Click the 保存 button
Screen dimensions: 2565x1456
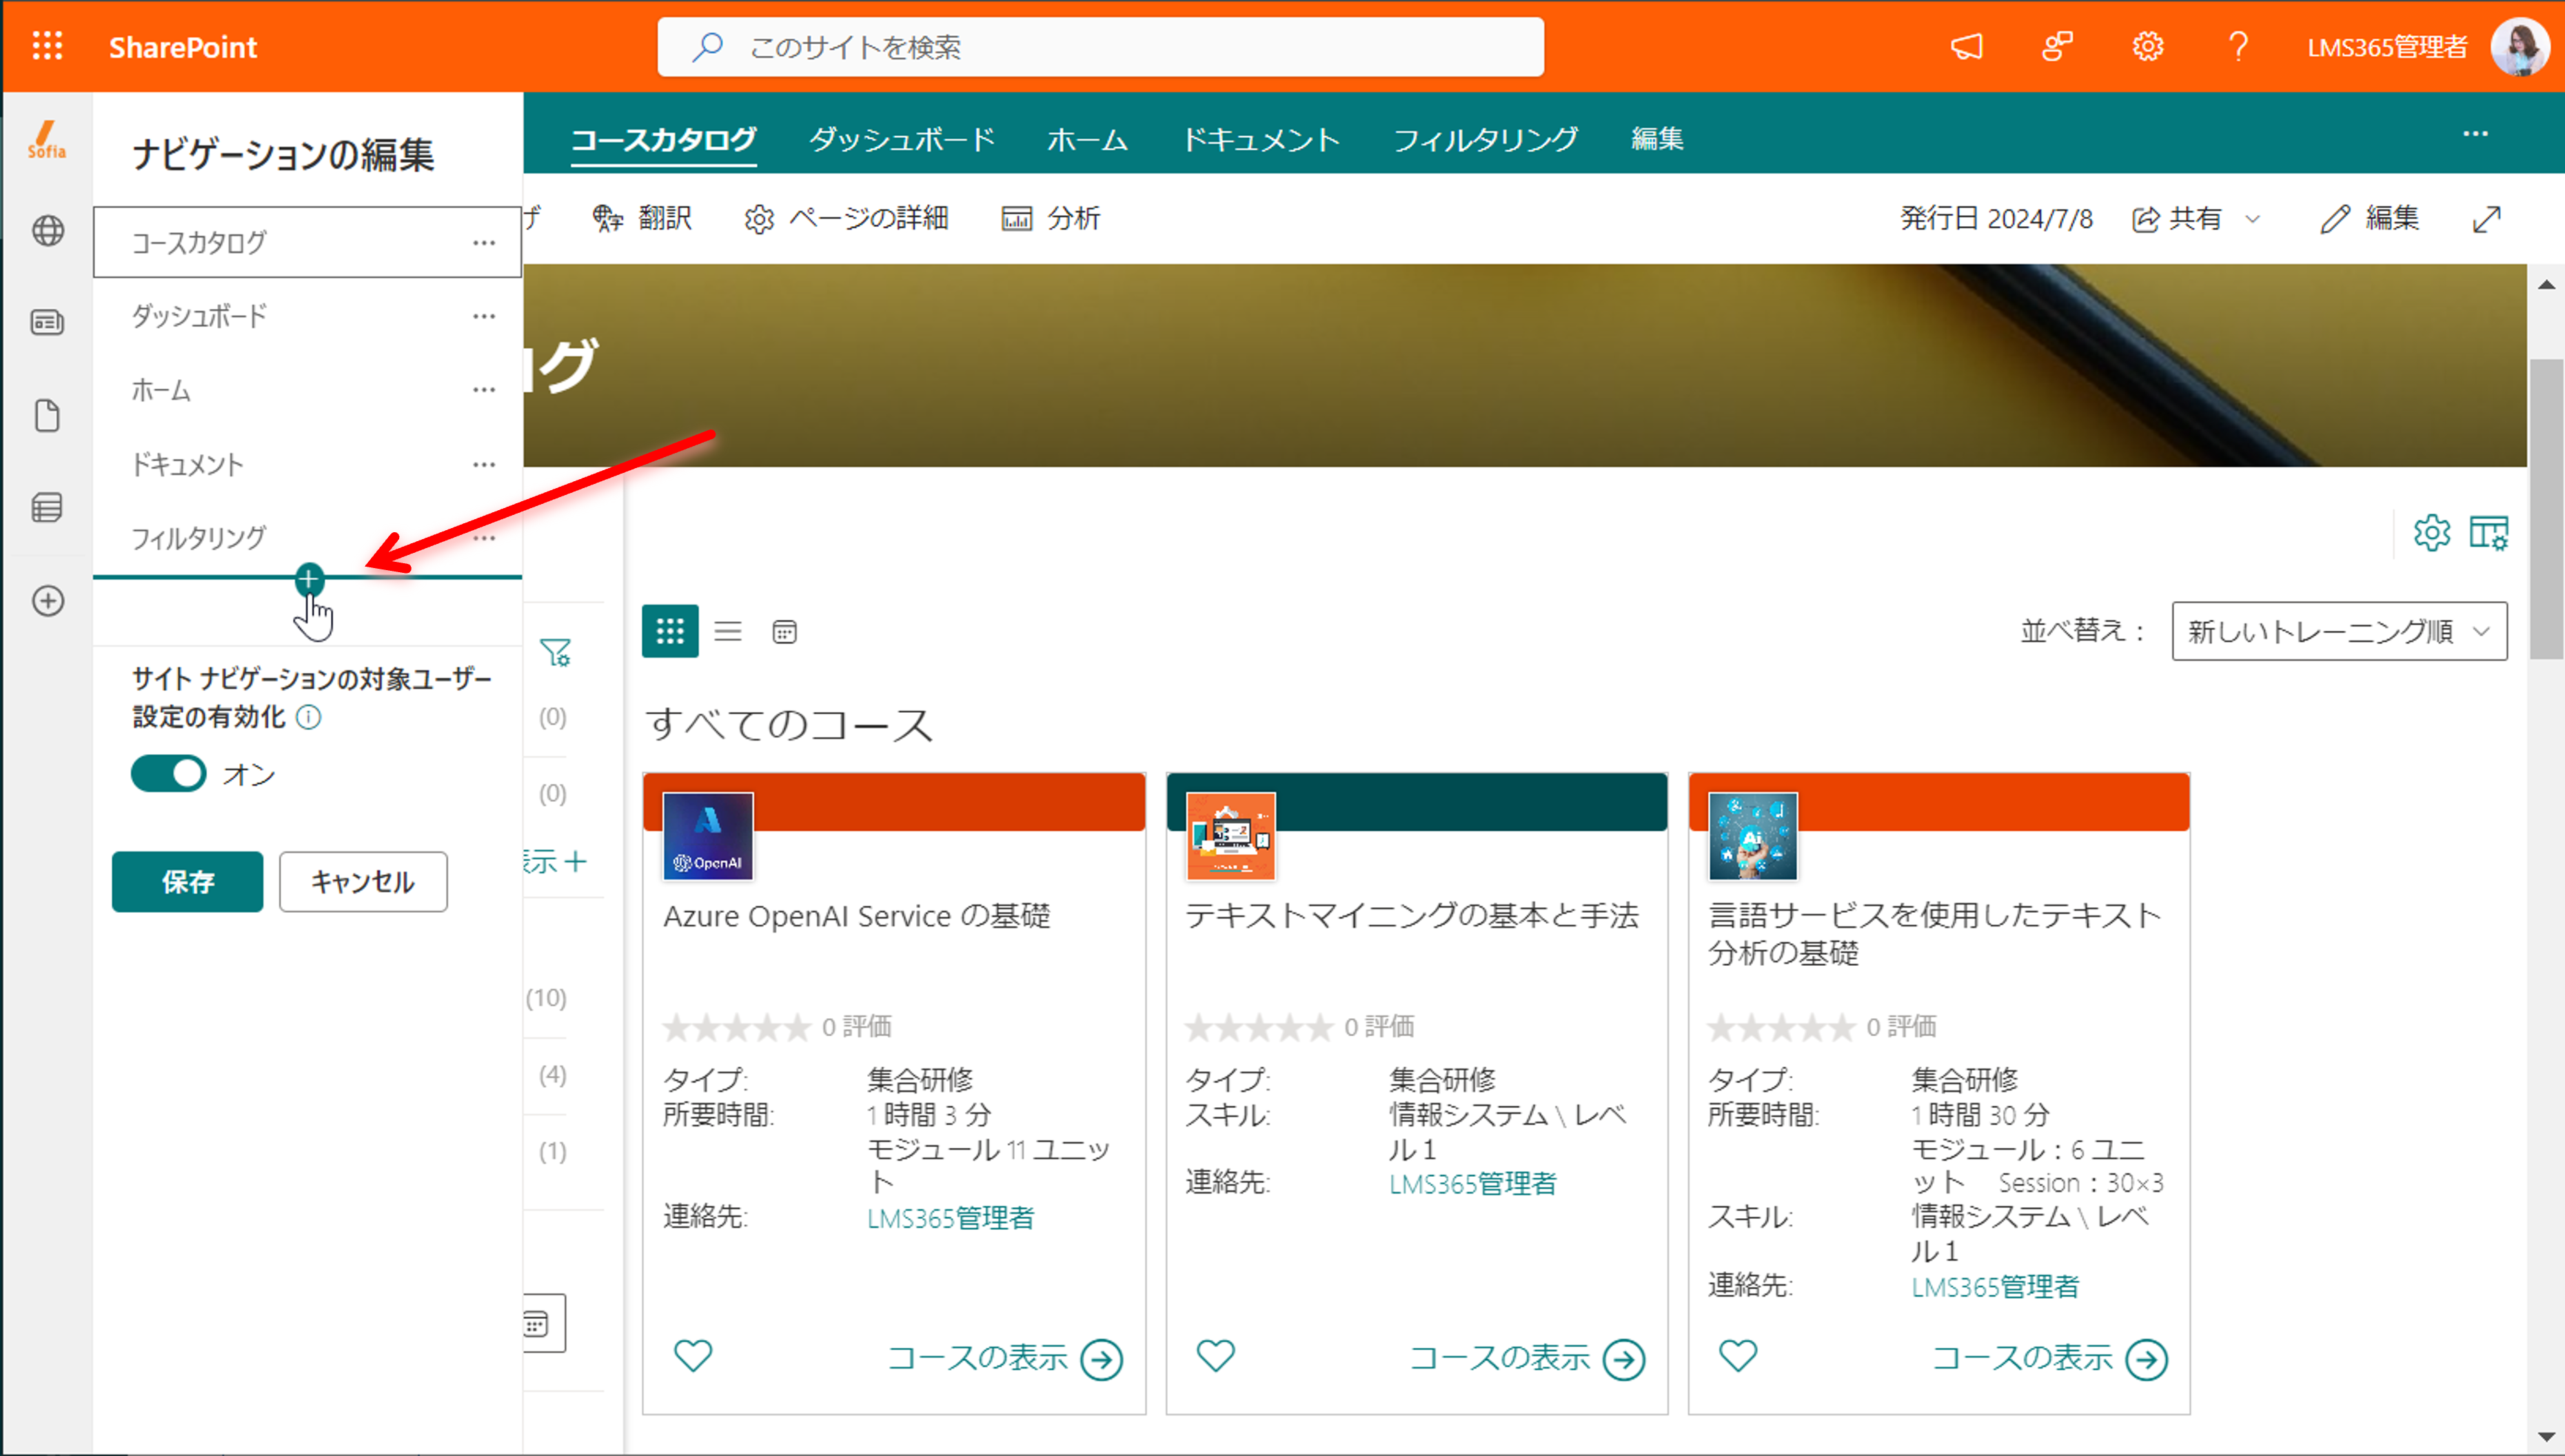[x=188, y=881]
